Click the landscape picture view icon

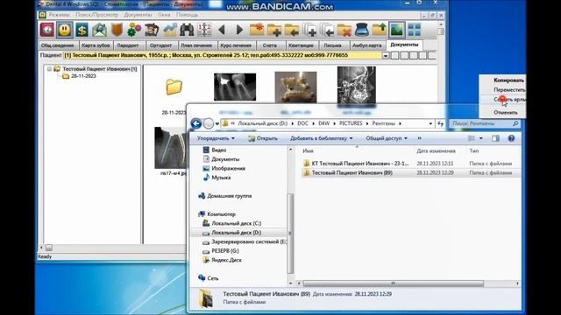coord(397,30)
